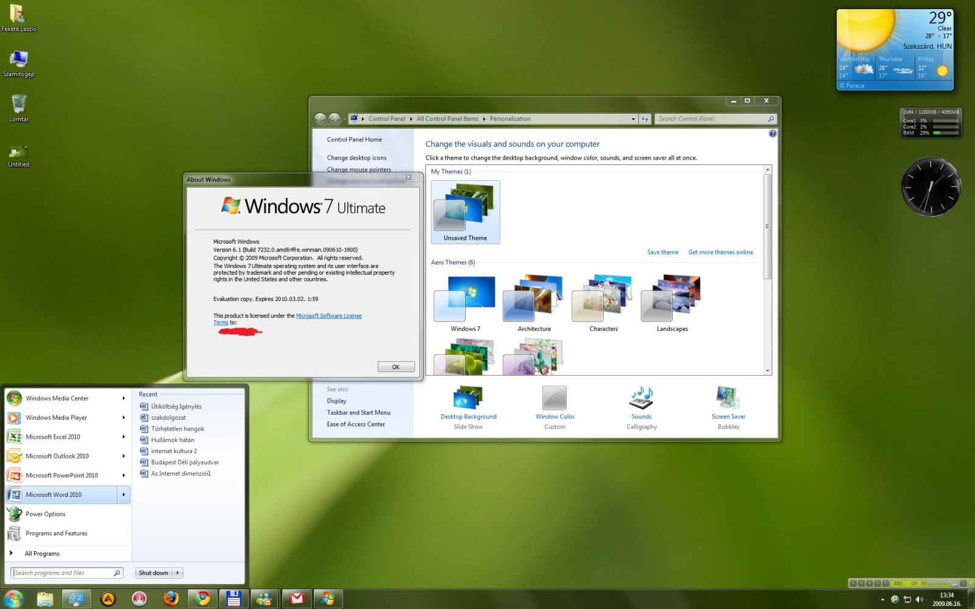Click the Save theme link
This screenshot has height=609, width=975.
pos(662,252)
